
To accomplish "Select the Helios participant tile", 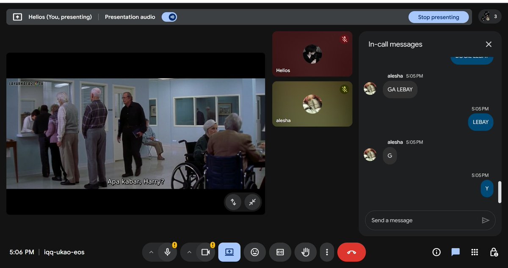I will click(312, 54).
